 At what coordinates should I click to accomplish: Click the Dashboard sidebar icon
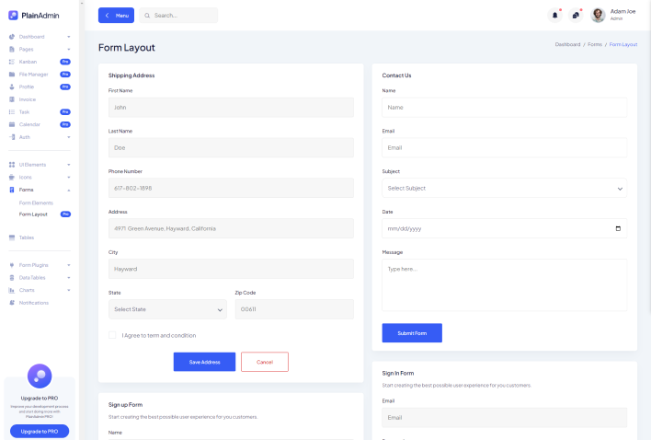click(12, 37)
